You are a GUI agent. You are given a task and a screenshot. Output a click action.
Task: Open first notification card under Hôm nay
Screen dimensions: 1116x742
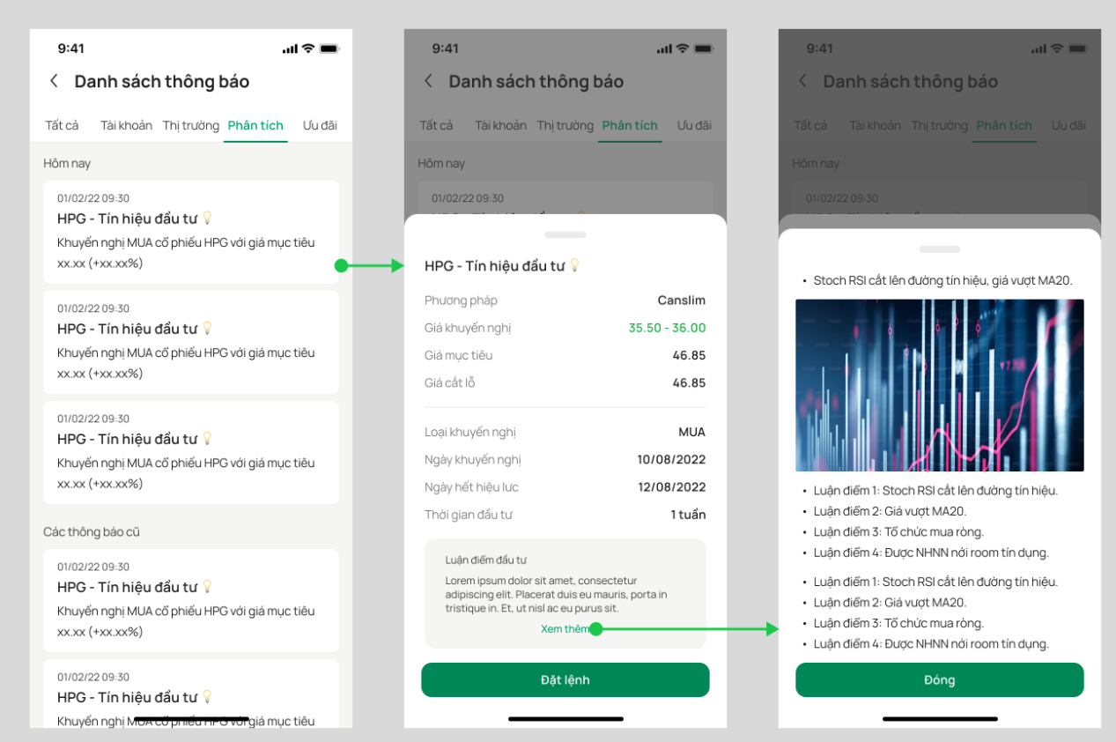point(191,232)
